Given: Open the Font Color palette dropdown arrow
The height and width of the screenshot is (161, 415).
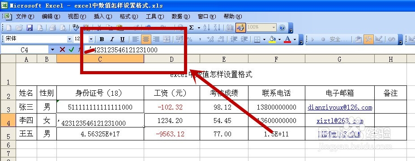Looking at the screenshot, I should point(295,39).
